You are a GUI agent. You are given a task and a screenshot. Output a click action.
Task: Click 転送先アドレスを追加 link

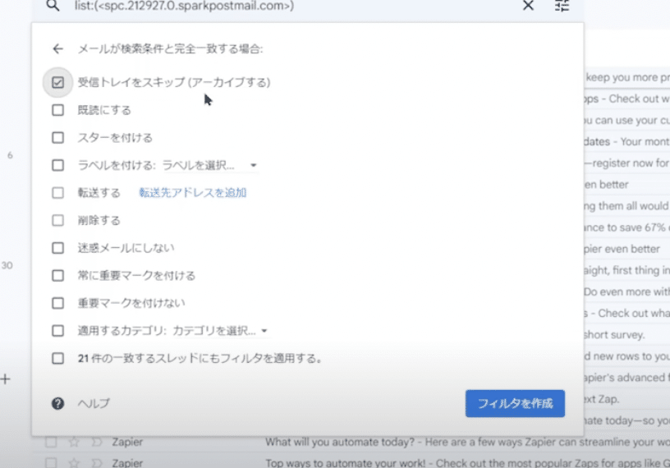tap(193, 193)
